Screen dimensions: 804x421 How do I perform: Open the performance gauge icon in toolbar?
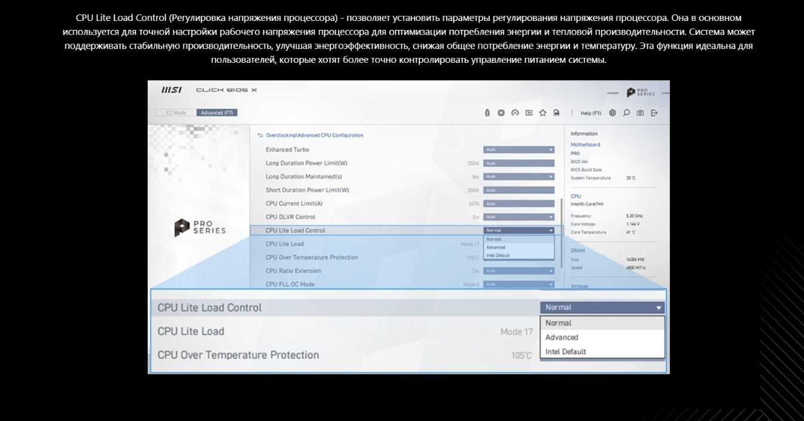click(x=515, y=113)
